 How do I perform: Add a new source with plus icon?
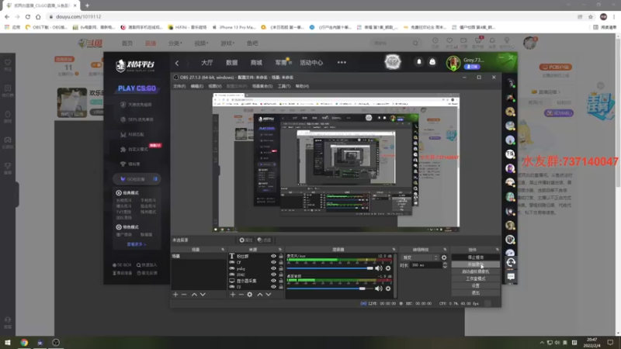tap(233, 295)
